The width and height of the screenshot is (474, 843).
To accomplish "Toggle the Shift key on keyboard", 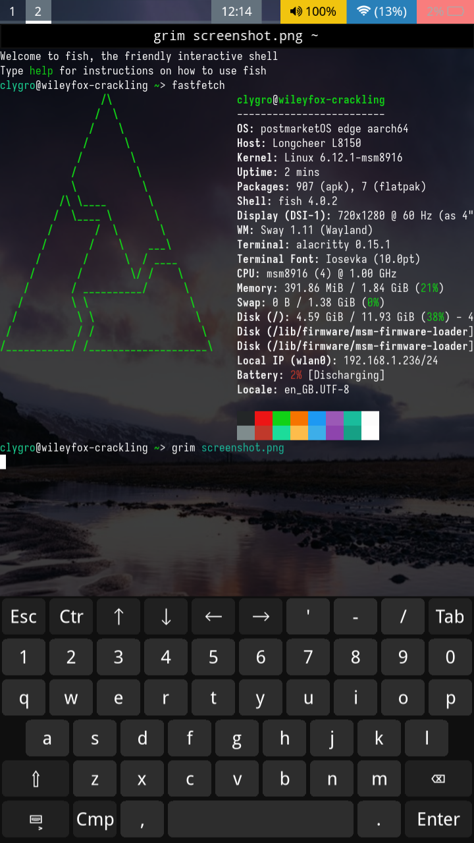I will 36,779.
